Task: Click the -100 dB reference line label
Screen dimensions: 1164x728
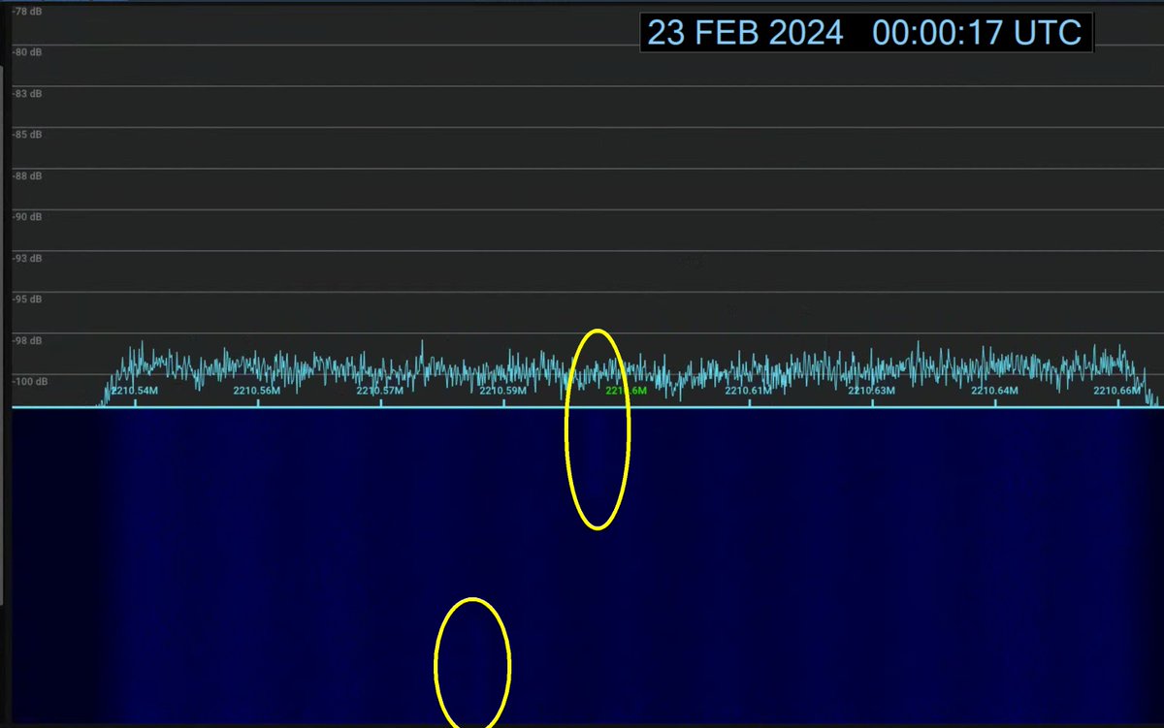Action: [x=27, y=381]
